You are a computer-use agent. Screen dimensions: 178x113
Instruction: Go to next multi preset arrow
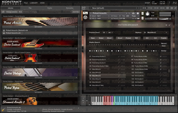139,8
